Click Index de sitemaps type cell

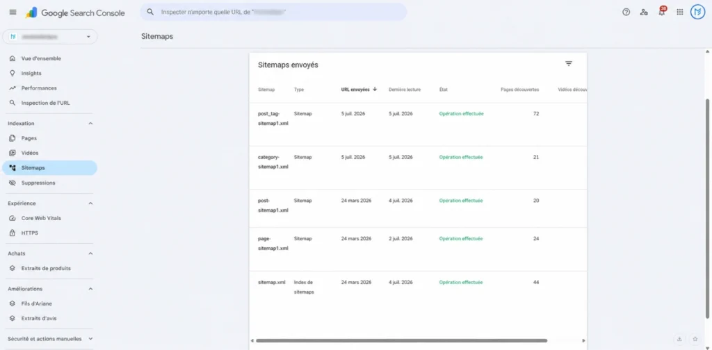[304, 287]
